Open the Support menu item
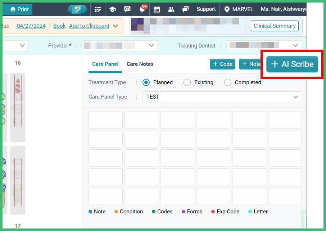The height and width of the screenshot is (231, 326). tap(206, 9)
